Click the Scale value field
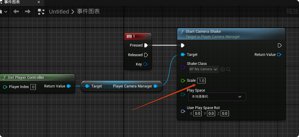 202,81
